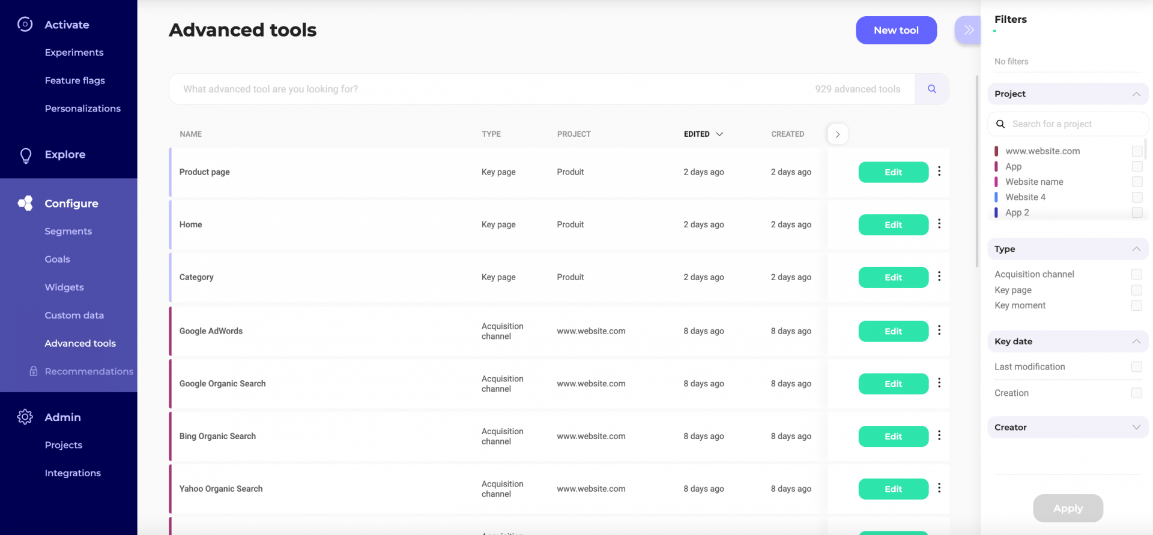
Task: Click the project search magnifier icon
Action: pos(1000,124)
